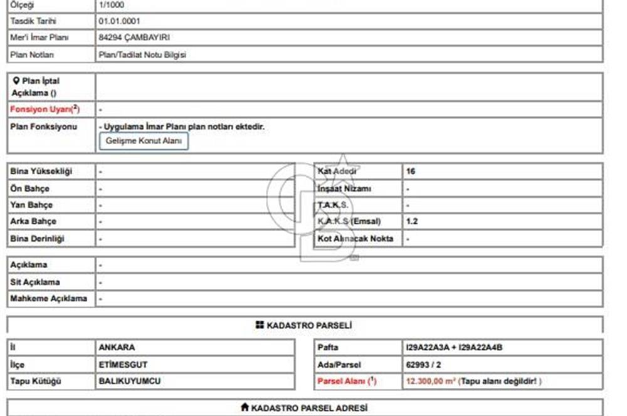Click the K.A.K.S (Emsal) value 1.2
This screenshot has width=627, height=416.
click(412, 221)
